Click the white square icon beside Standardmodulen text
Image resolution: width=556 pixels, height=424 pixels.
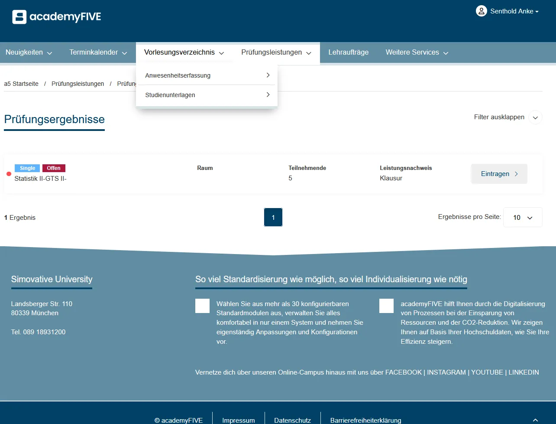point(202,306)
